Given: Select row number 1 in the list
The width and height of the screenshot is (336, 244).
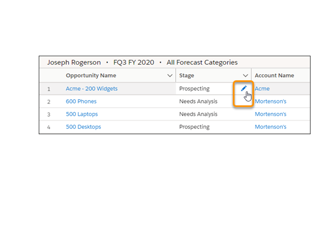Looking at the screenshot, I should (48, 89).
